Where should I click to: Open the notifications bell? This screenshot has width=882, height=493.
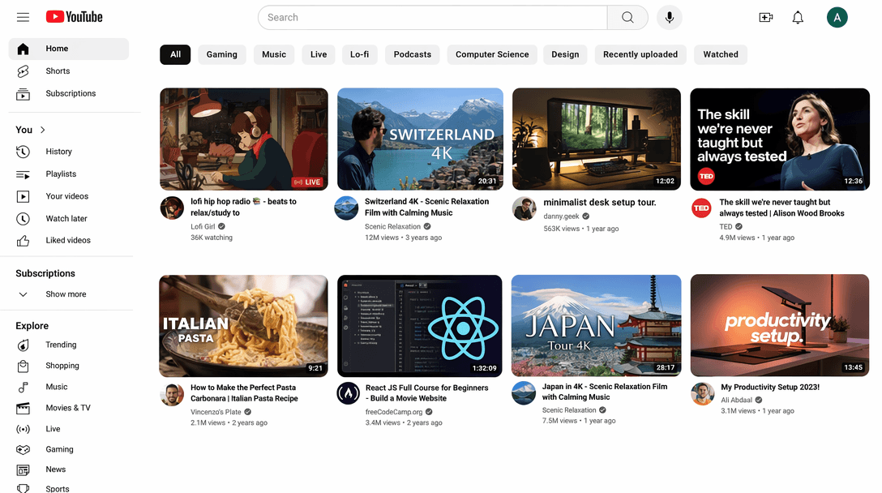tap(798, 17)
